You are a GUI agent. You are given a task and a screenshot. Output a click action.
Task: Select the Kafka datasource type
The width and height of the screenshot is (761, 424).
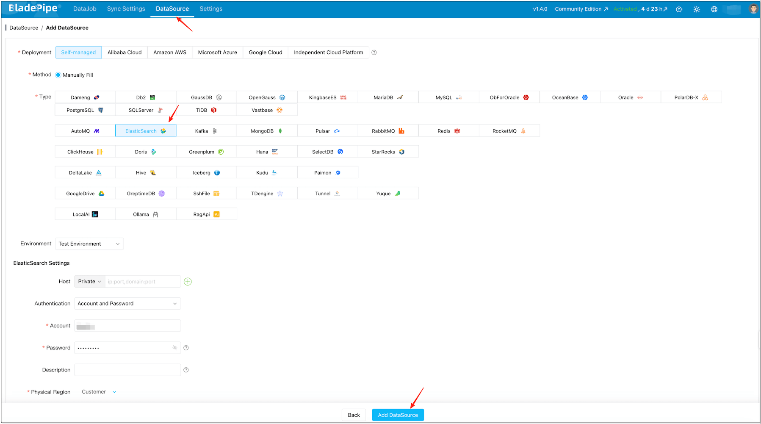(206, 130)
